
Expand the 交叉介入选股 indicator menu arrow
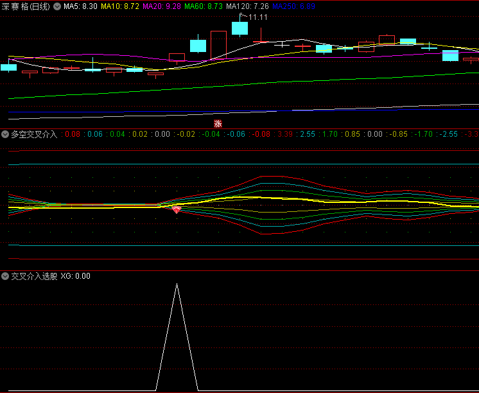tap(5, 276)
